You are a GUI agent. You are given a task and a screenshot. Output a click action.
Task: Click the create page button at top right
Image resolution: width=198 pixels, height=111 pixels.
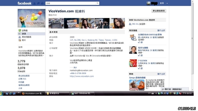[159, 11]
